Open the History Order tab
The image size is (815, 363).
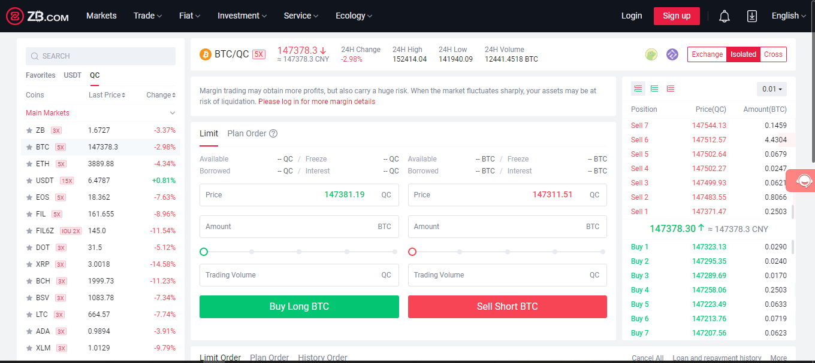pyautogui.click(x=322, y=358)
